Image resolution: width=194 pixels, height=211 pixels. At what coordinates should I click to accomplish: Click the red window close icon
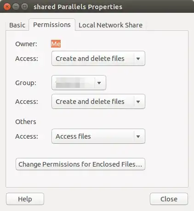(7, 7)
